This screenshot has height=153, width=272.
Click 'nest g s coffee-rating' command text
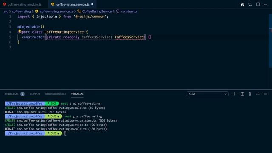click(83, 116)
